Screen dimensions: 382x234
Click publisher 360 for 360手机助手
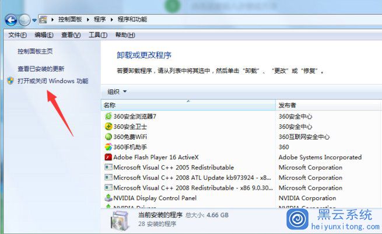(x=284, y=147)
